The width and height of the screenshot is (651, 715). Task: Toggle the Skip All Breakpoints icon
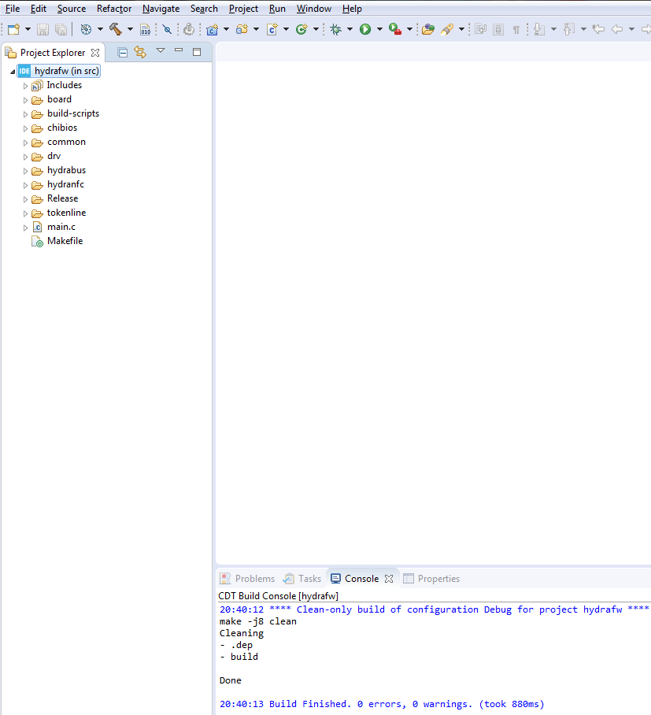point(167,29)
